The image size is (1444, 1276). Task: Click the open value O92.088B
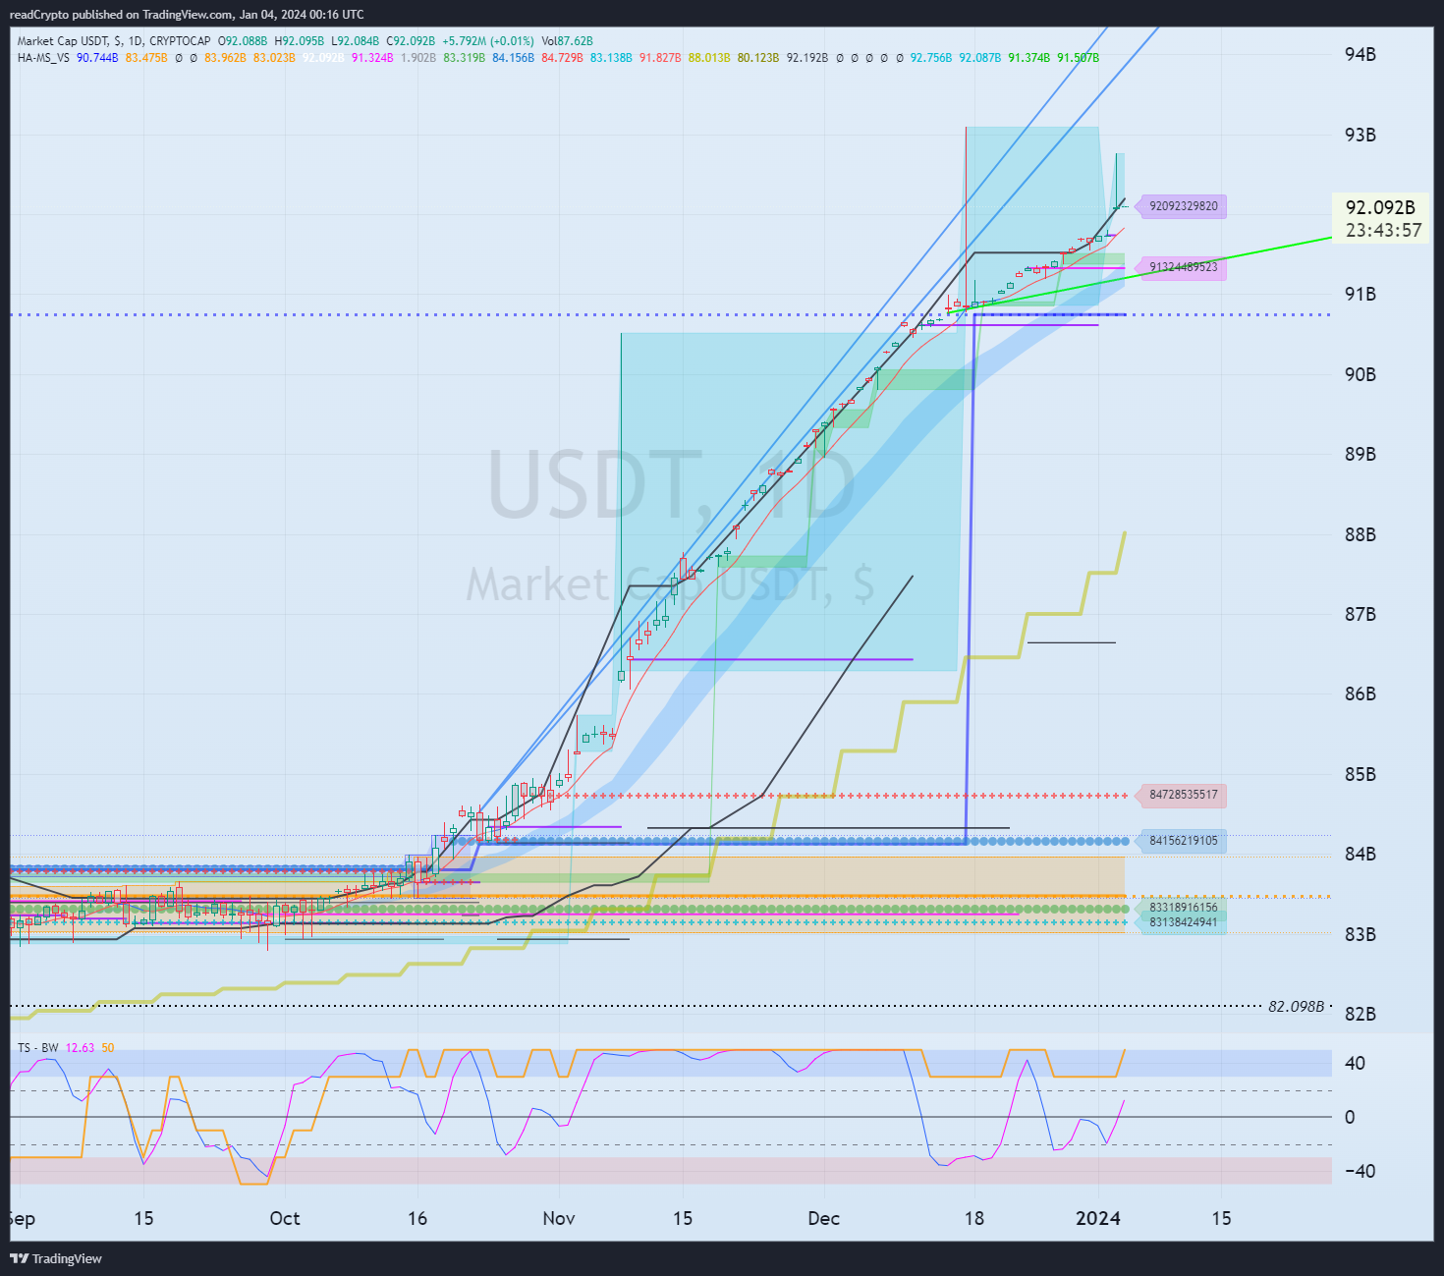(x=243, y=41)
